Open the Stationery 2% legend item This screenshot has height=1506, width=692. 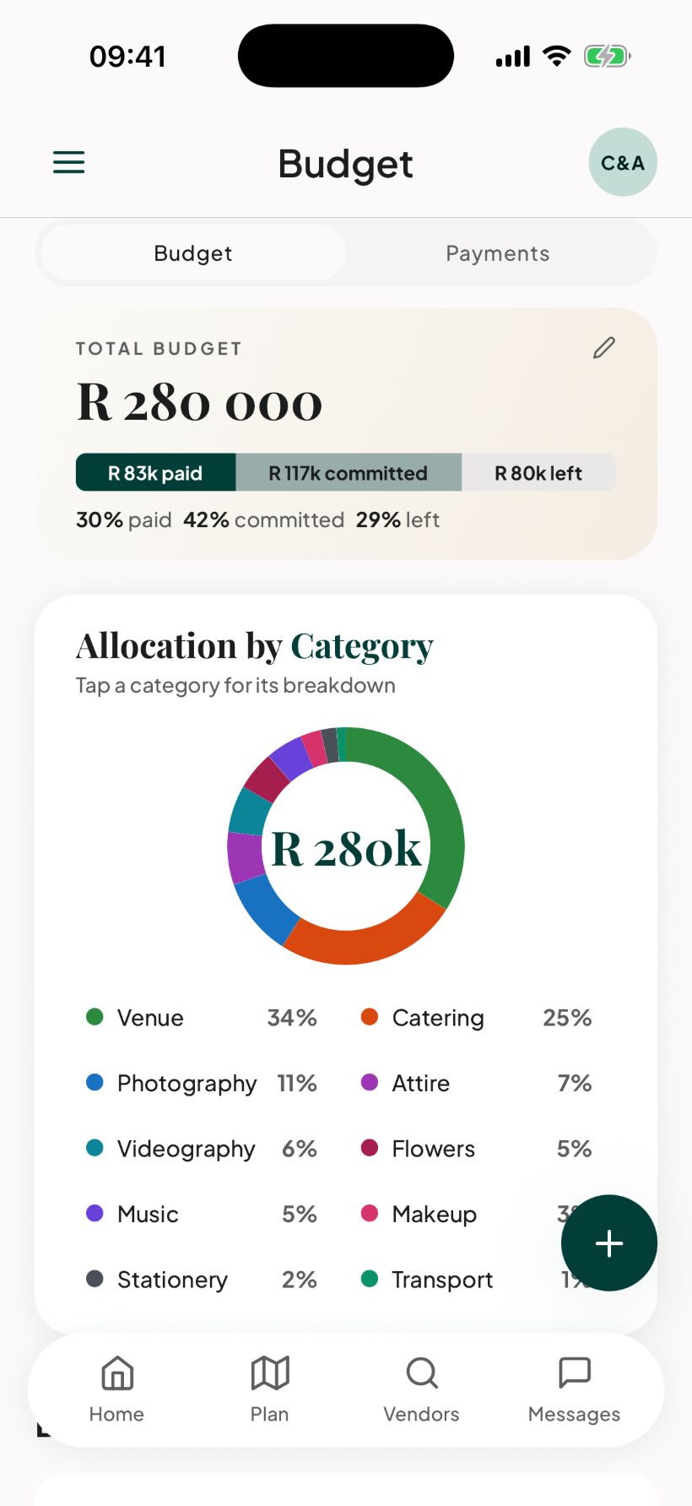coord(202,1280)
